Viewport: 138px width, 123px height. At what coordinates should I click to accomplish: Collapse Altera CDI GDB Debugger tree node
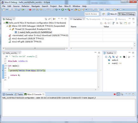pos(7,26)
